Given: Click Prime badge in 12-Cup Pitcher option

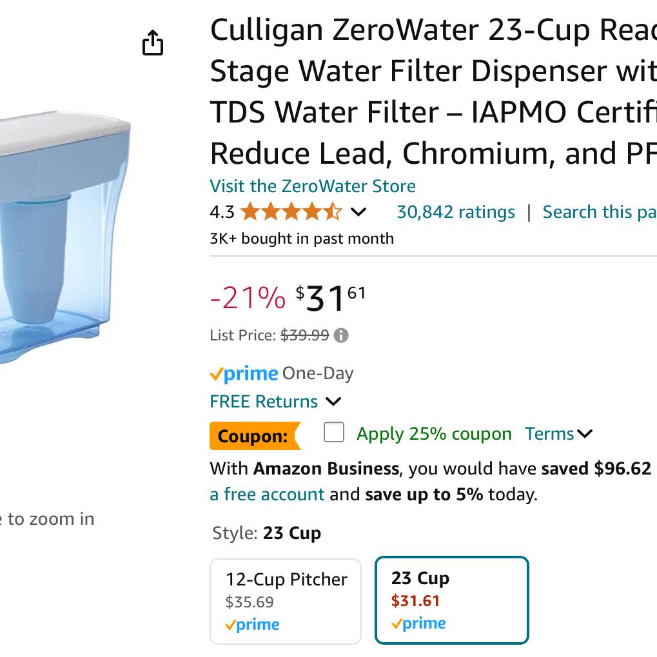Looking at the screenshot, I should click(252, 625).
